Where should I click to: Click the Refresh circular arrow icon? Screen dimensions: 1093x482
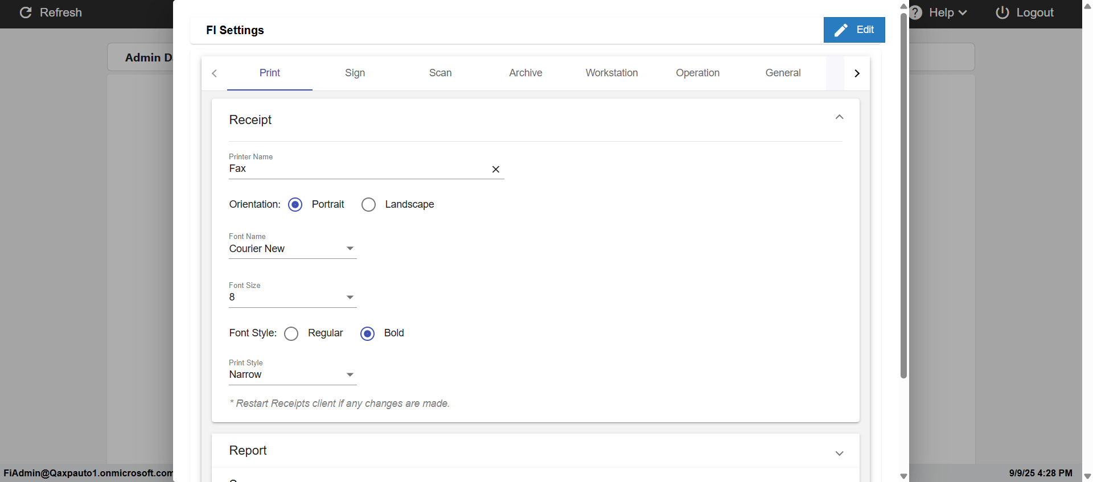click(x=26, y=13)
